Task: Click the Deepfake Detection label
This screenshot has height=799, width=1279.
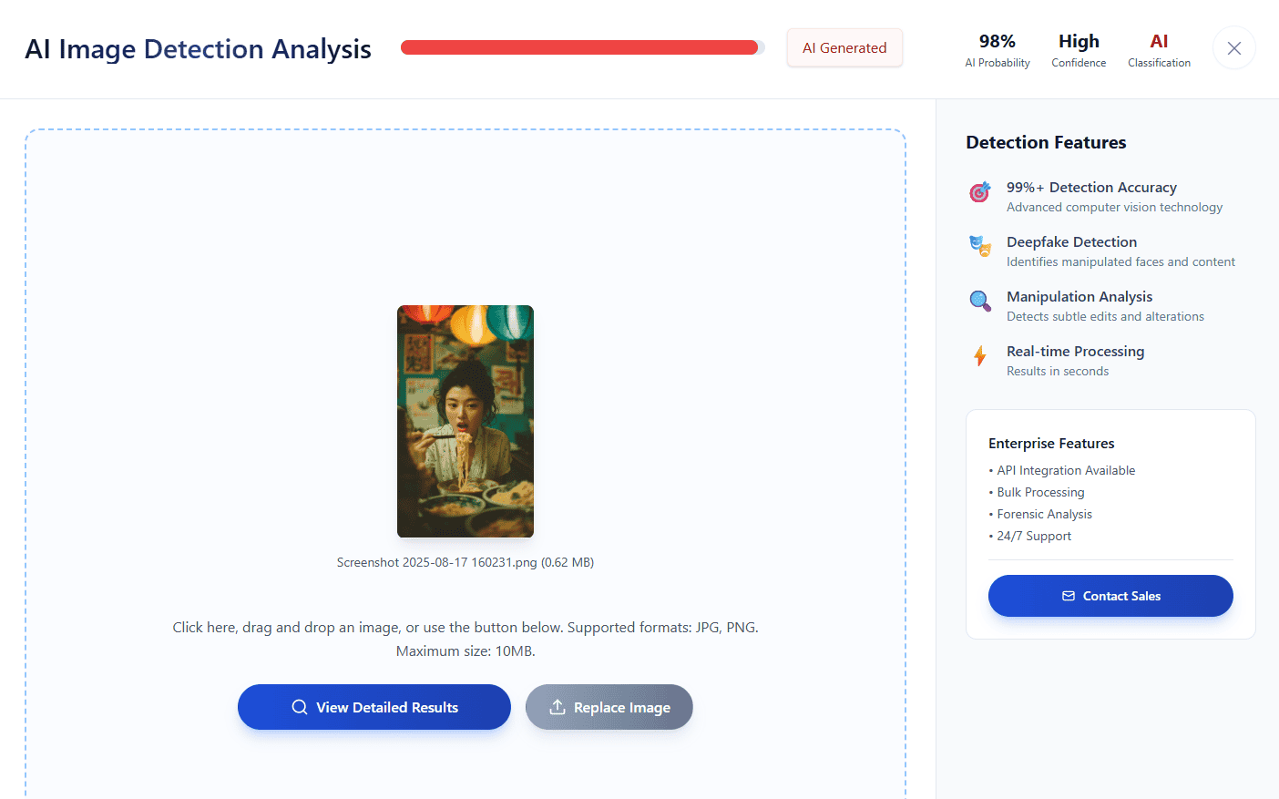Action: (1071, 241)
